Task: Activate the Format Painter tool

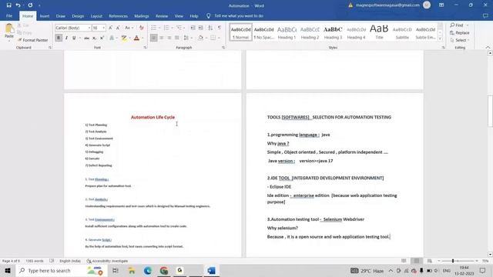Action: (32, 40)
